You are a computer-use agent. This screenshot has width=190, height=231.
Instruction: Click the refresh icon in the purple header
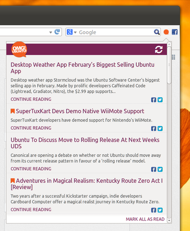(159, 49)
